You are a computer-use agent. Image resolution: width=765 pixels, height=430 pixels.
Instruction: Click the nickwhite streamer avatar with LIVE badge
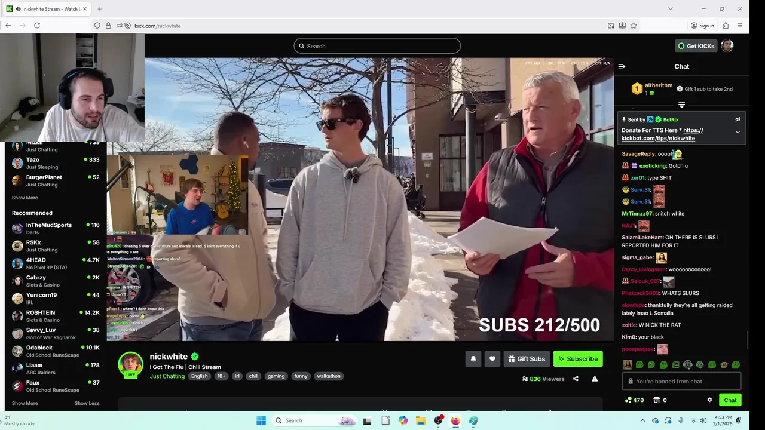tap(130, 365)
